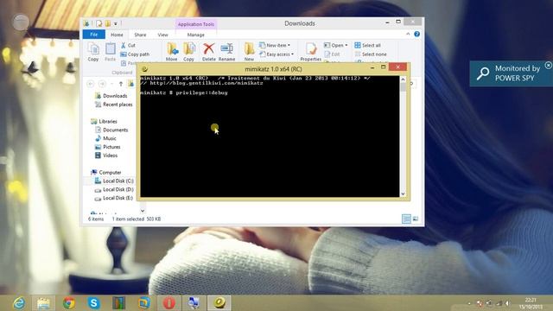Click the mimikatz kiwi taskbar icon
The height and width of the screenshot is (311, 553).
point(219,303)
